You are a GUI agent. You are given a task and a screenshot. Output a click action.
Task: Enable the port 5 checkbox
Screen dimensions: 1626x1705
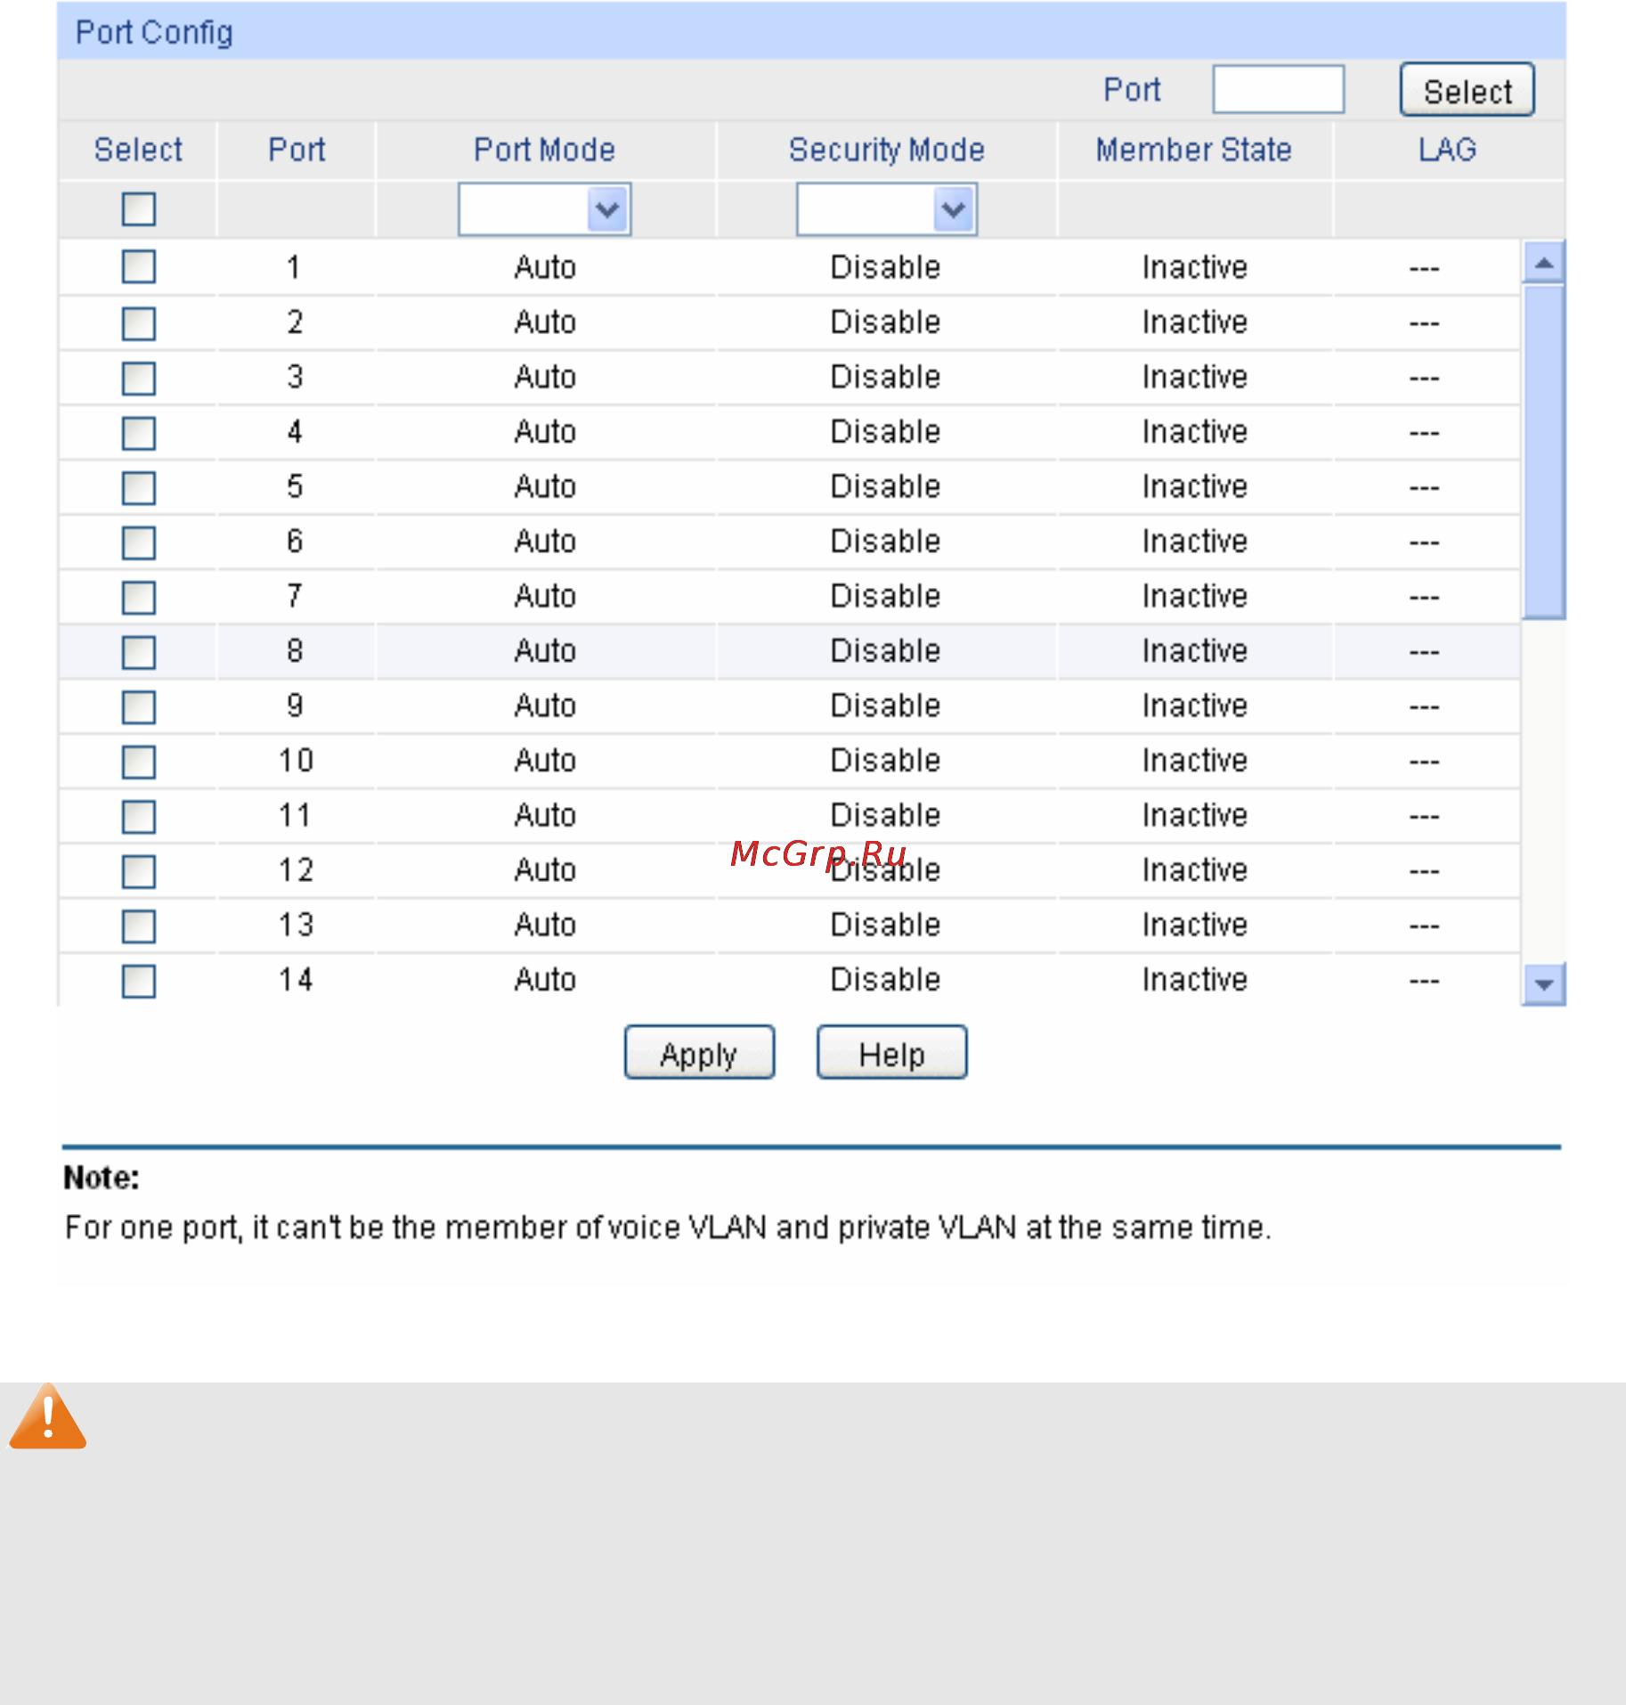point(139,487)
